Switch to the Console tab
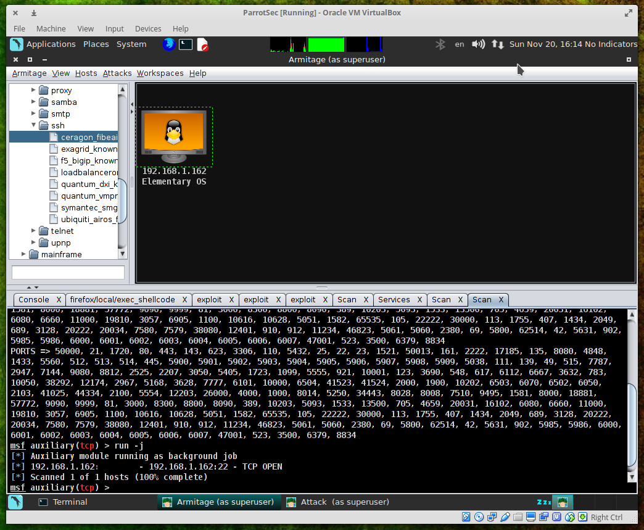Image resolution: width=644 pixels, height=530 pixels. (34, 299)
